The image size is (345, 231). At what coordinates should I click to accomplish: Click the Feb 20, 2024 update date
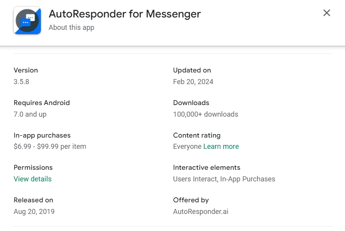[x=193, y=82]
